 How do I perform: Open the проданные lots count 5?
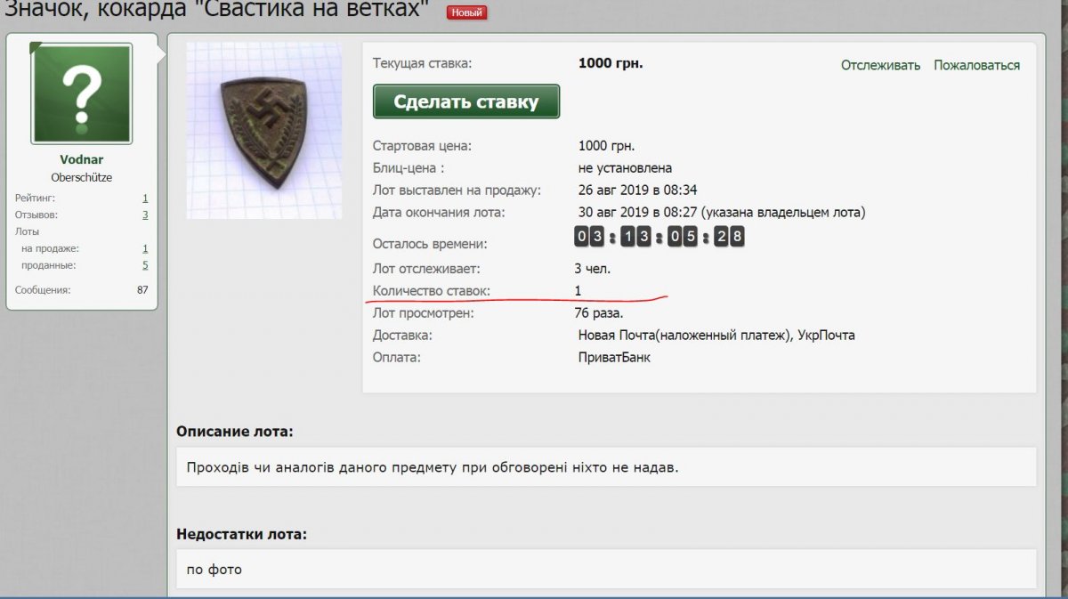click(x=145, y=265)
